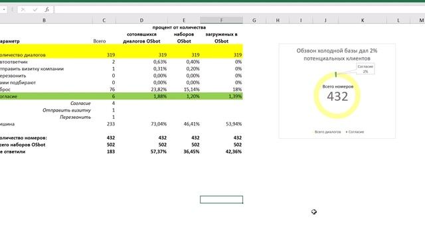
Task: Select column B header
Action: tap(44, 21)
